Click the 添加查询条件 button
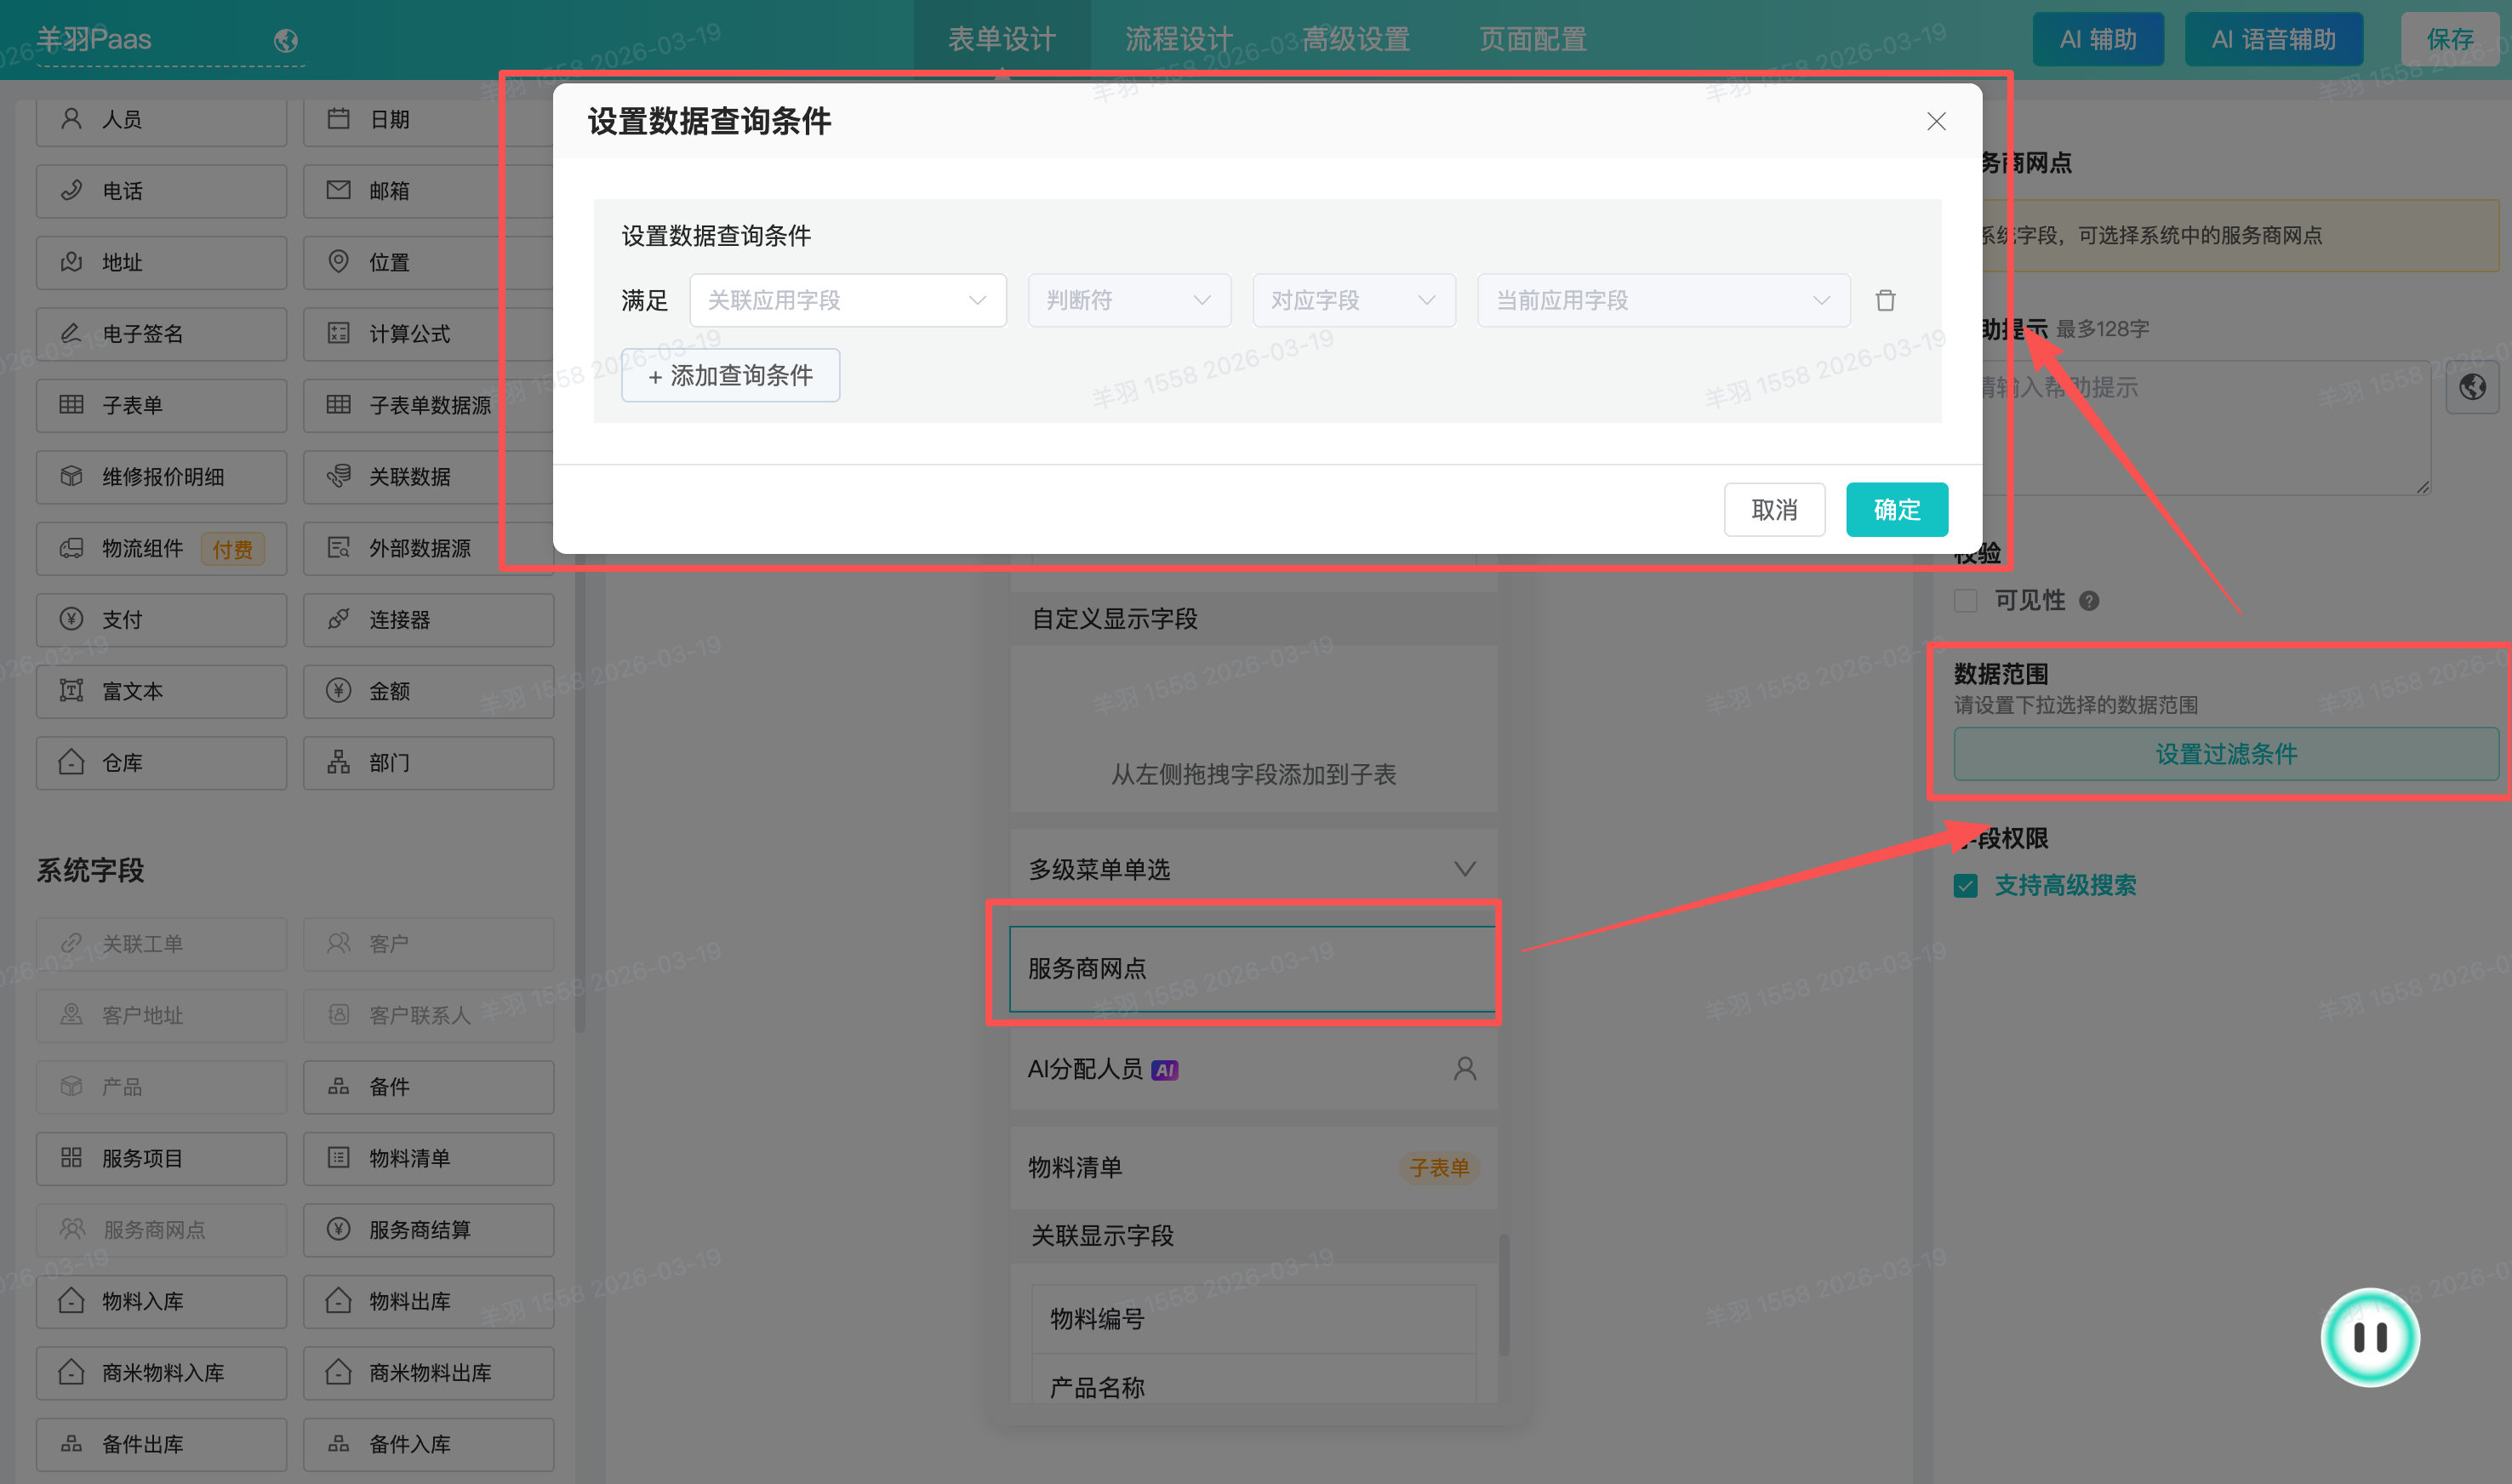The image size is (2512, 1484). pyautogui.click(x=730, y=375)
